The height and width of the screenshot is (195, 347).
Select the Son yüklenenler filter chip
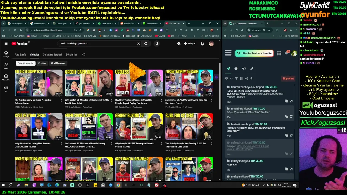[26, 63]
